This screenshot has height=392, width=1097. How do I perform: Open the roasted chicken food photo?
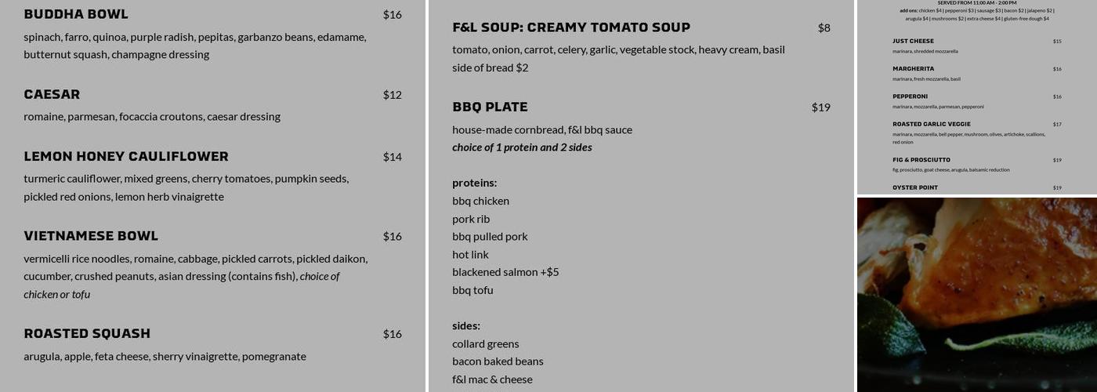coord(976,294)
